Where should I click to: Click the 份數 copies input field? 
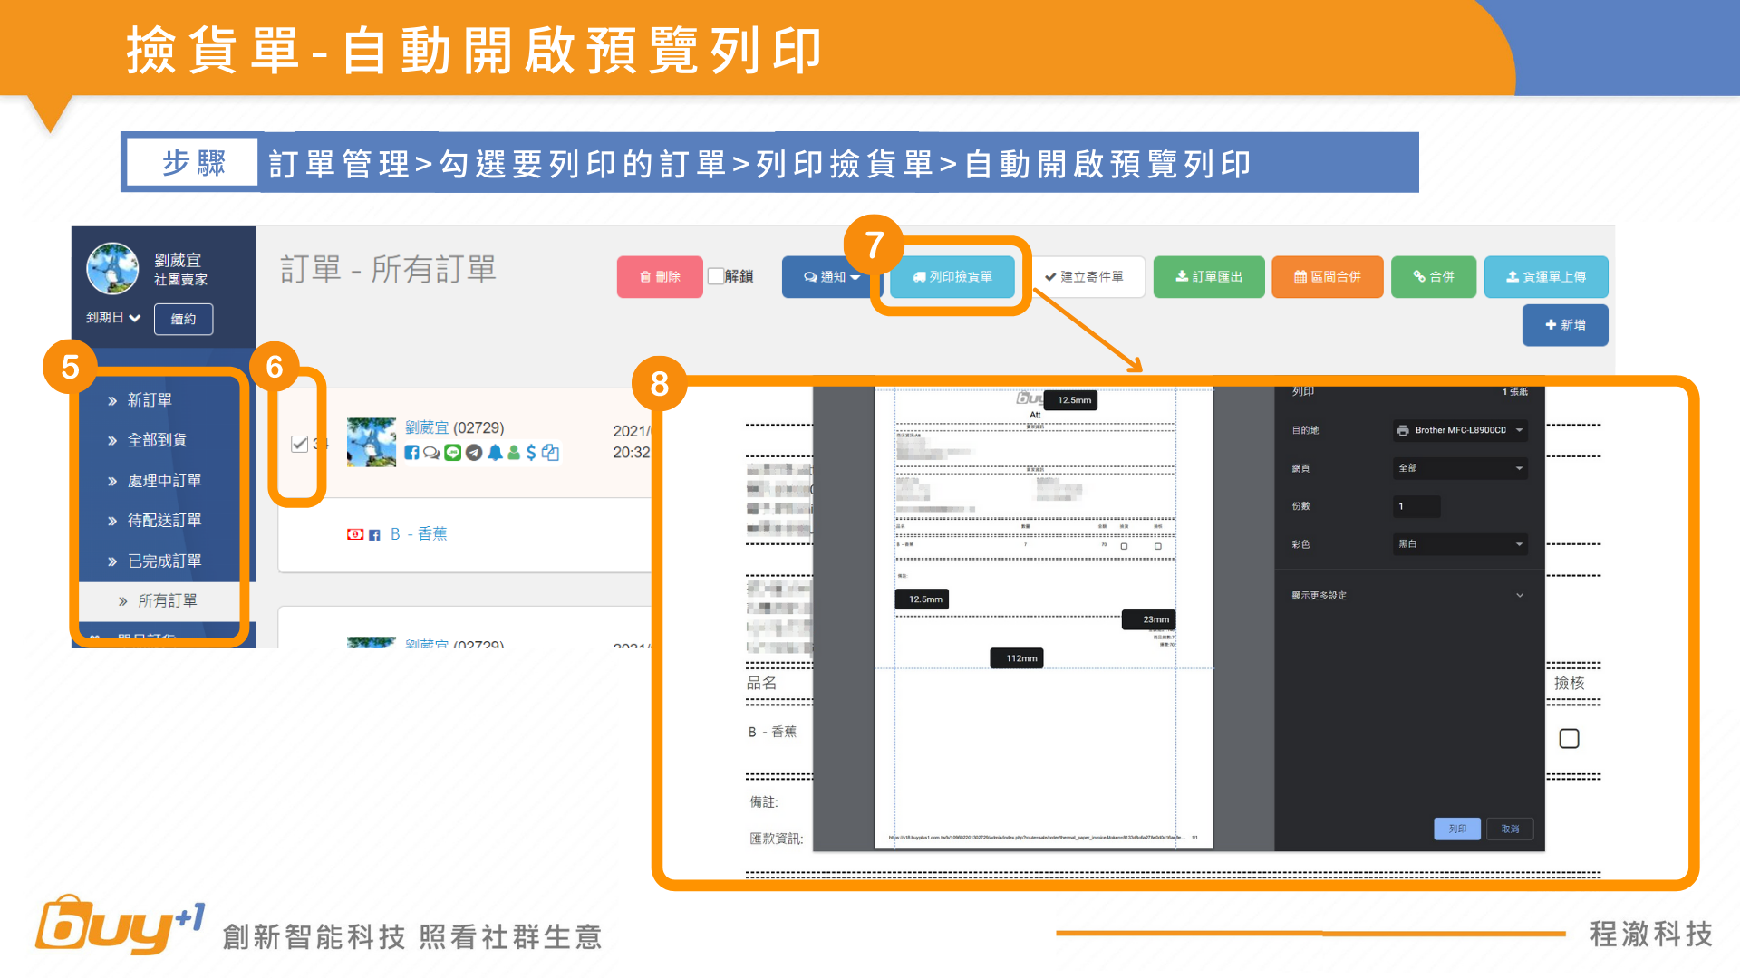(1416, 506)
